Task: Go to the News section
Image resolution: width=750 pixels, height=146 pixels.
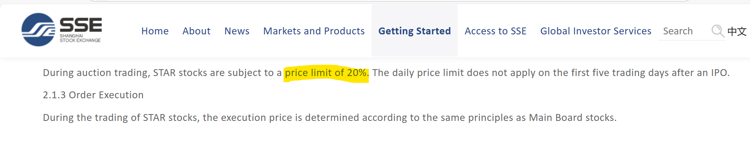Action: tap(237, 31)
